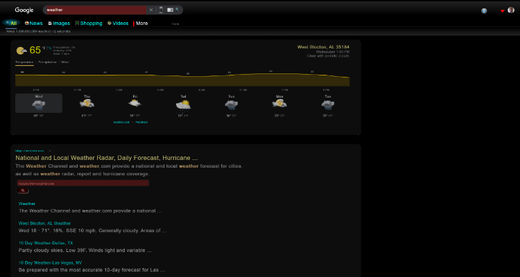Switch to the Shopping tab
The height and width of the screenshot is (277, 520).
[x=89, y=23]
